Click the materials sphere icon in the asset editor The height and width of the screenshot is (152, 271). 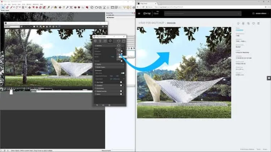tap(95, 41)
